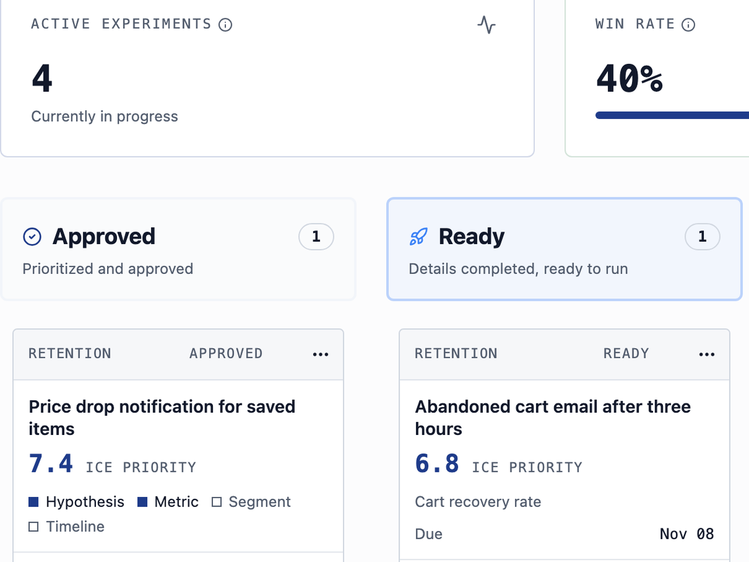This screenshot has height=562, width=749.
Task: Click the Ready column count badge
Action: (x=702, y=237)
